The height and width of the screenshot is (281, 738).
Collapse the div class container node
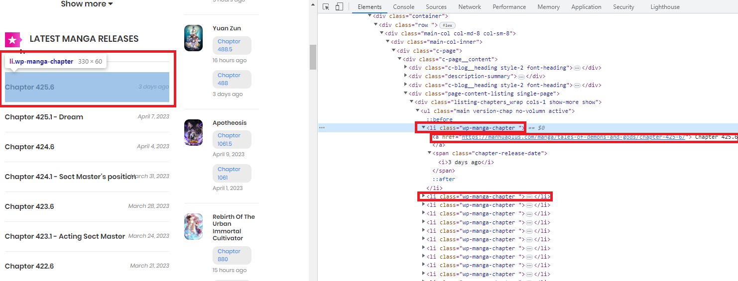pyautogui.click(x=370, y=16)
